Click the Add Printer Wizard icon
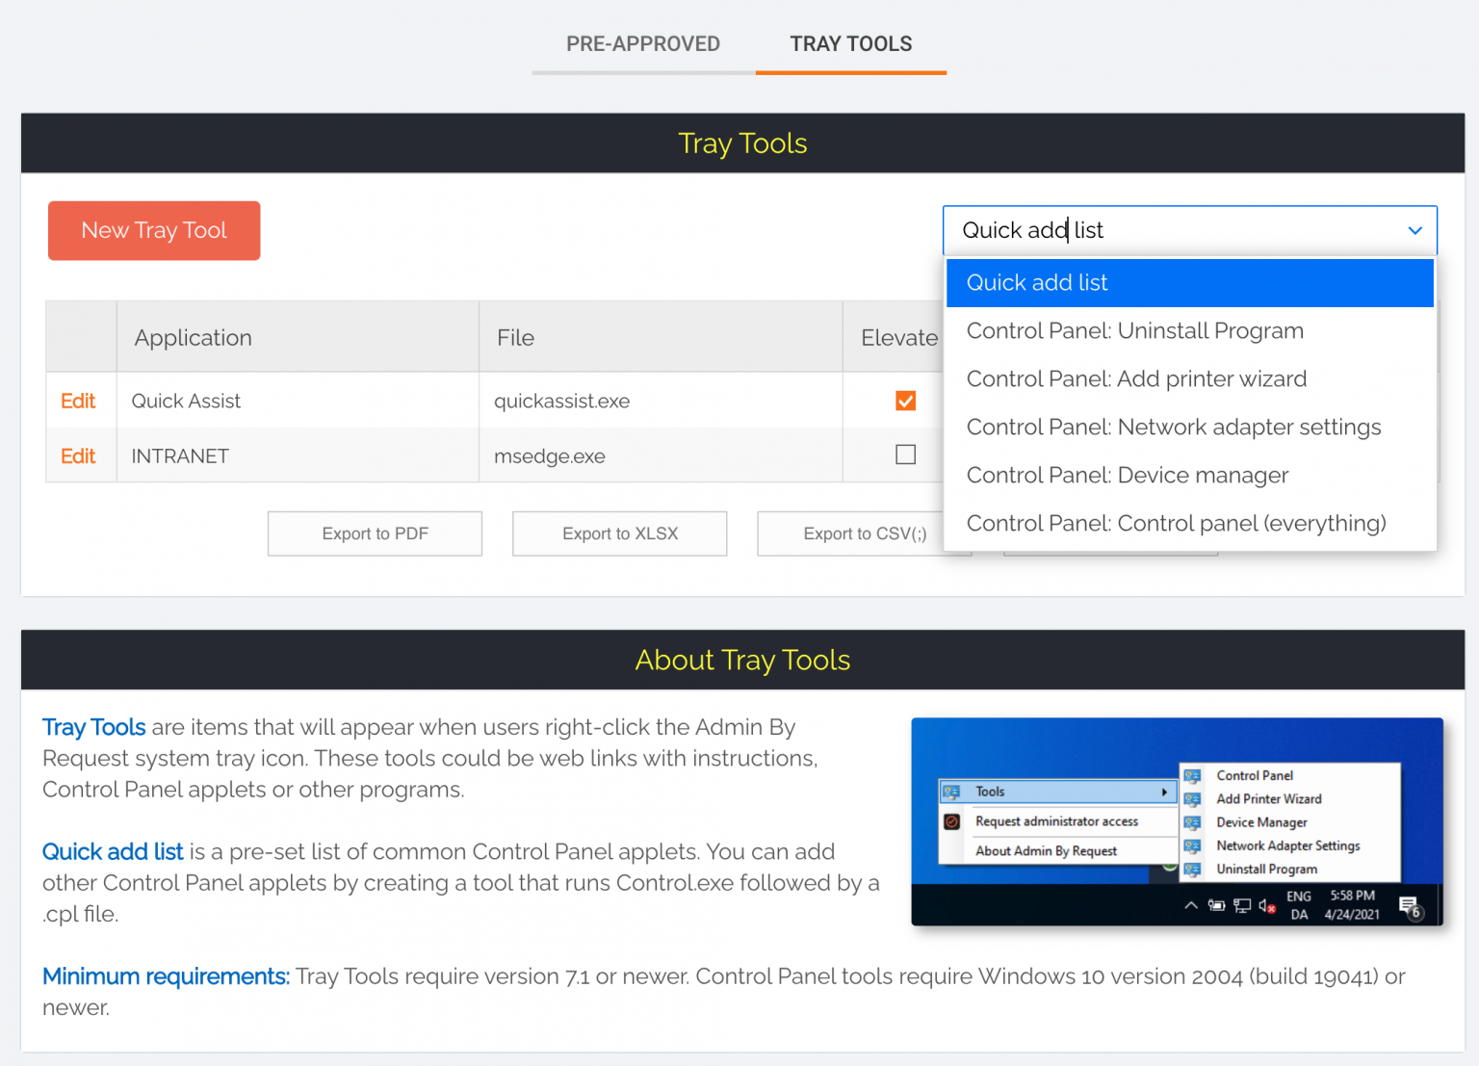1479x1066 pixels. (1193, 799)
